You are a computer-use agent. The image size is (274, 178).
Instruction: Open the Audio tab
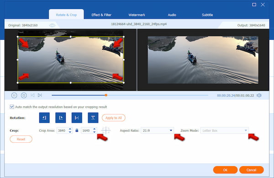click(x=172, y=15)
